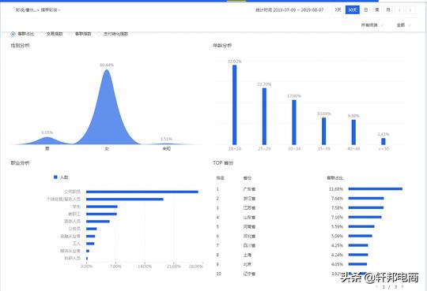Image resolution: width=427 pixels, height=291 pixels.
Task: Select the 30天 time range button
Action: click(x=353, y=9)
